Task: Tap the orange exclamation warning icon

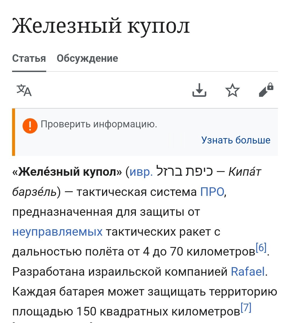Action: tap(30, 125)
